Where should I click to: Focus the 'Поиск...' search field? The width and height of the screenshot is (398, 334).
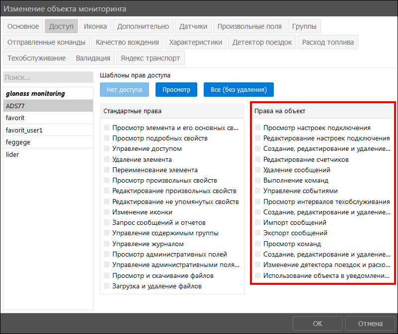click(48, 77)
